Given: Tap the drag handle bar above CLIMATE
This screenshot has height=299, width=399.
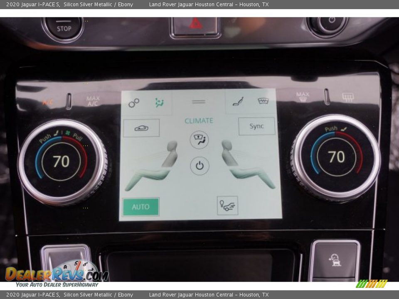Looking at the screenshot, I should [x=199, y=102].
